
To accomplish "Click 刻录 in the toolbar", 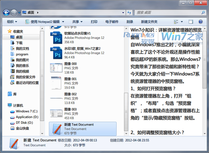I will (130, 22).
